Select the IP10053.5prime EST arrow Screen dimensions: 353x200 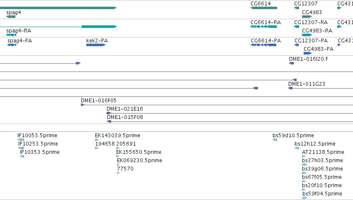[21, 140]
